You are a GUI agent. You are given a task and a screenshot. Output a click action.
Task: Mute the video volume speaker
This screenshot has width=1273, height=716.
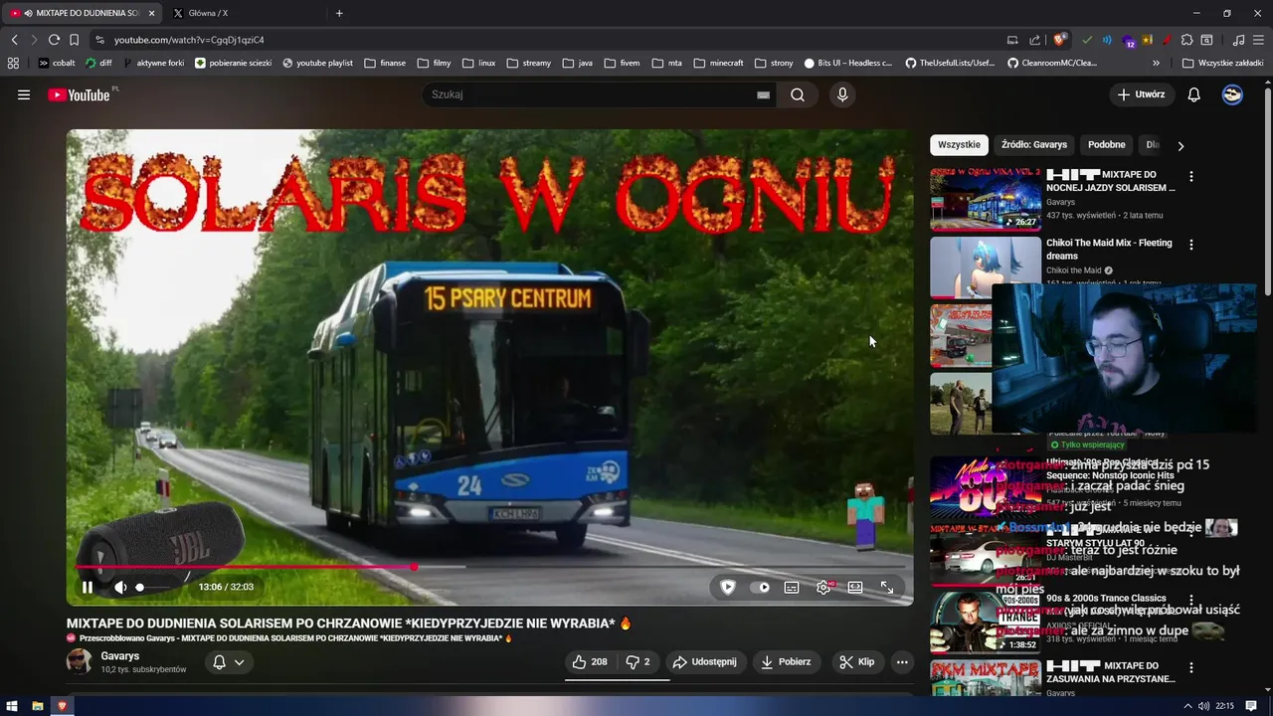120,587
